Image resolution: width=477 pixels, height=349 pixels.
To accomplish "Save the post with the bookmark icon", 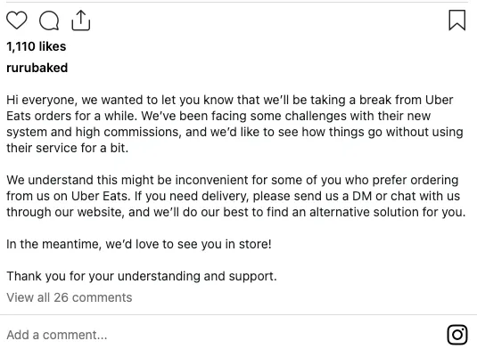I will pos(456,20).
